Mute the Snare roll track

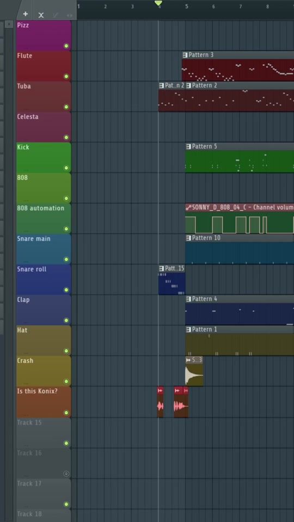(66, 290)
